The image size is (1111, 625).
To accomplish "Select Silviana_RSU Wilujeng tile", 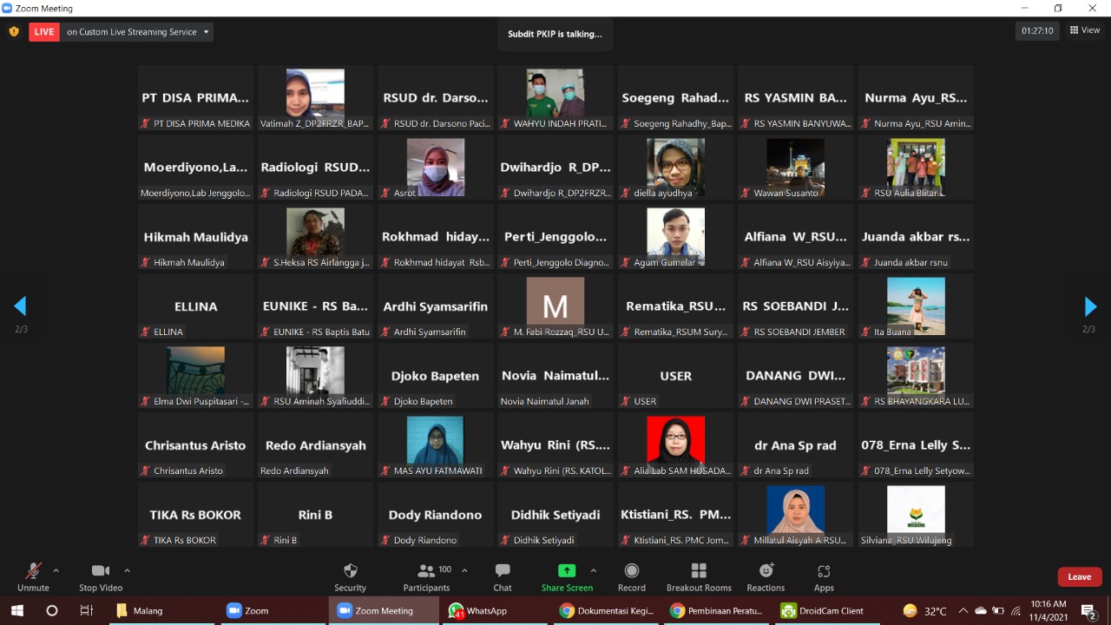I will tap(916, 515).
